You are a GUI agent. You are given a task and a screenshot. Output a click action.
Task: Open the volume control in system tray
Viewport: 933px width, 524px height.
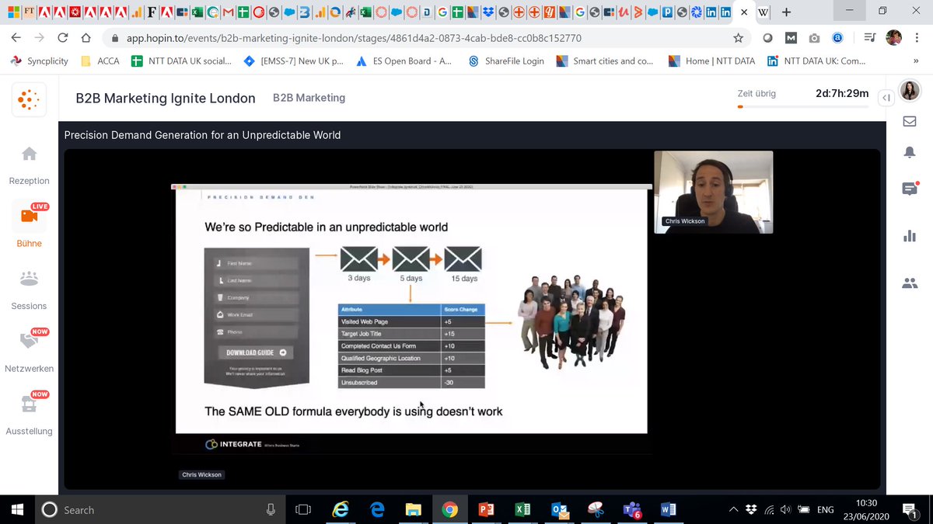[x=786, y=509]
